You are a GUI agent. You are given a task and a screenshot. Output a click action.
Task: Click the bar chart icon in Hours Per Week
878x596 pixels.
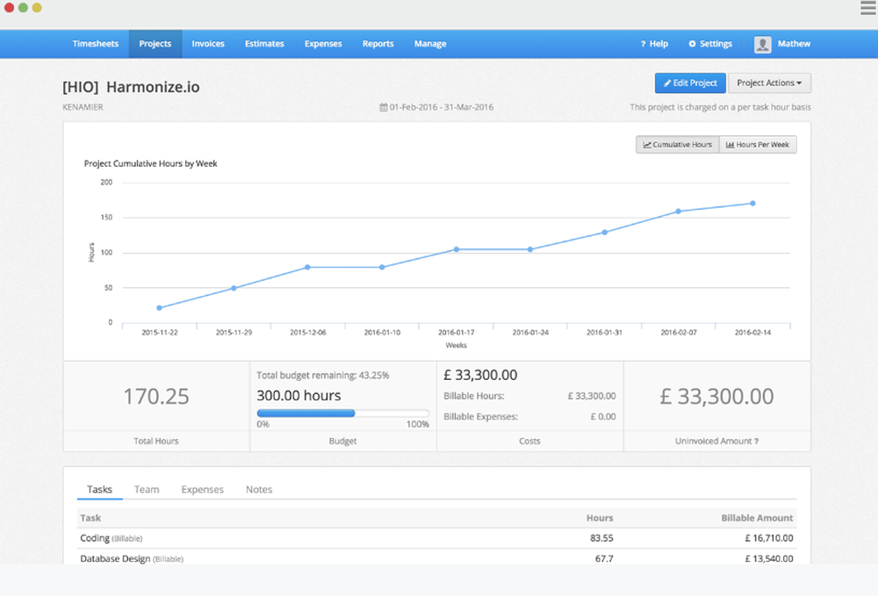click(x=730, y=144)
